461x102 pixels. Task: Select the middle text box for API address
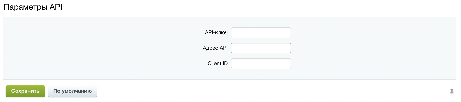261,48
